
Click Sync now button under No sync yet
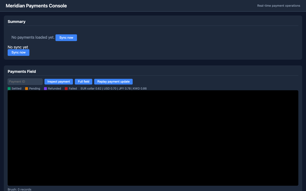[x=18, y=52]
